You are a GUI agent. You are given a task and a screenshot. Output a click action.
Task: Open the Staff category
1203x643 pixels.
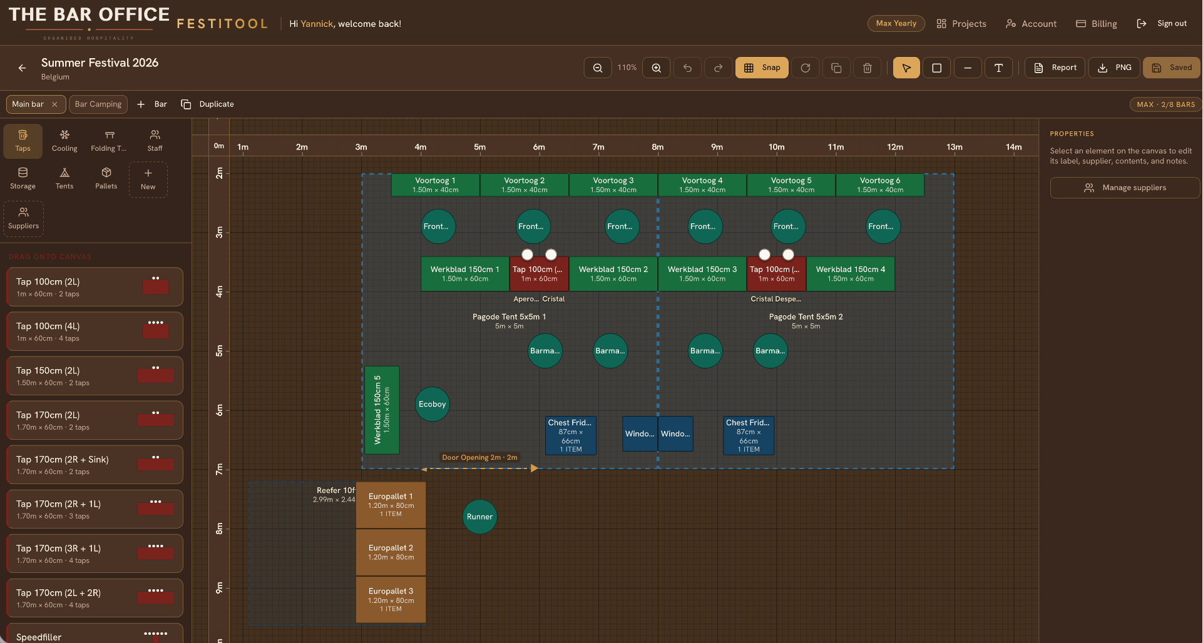[x=155, y=141]
